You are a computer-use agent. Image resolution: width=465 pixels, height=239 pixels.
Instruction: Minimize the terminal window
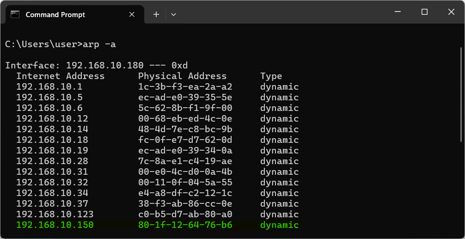(x=399, y=12)
